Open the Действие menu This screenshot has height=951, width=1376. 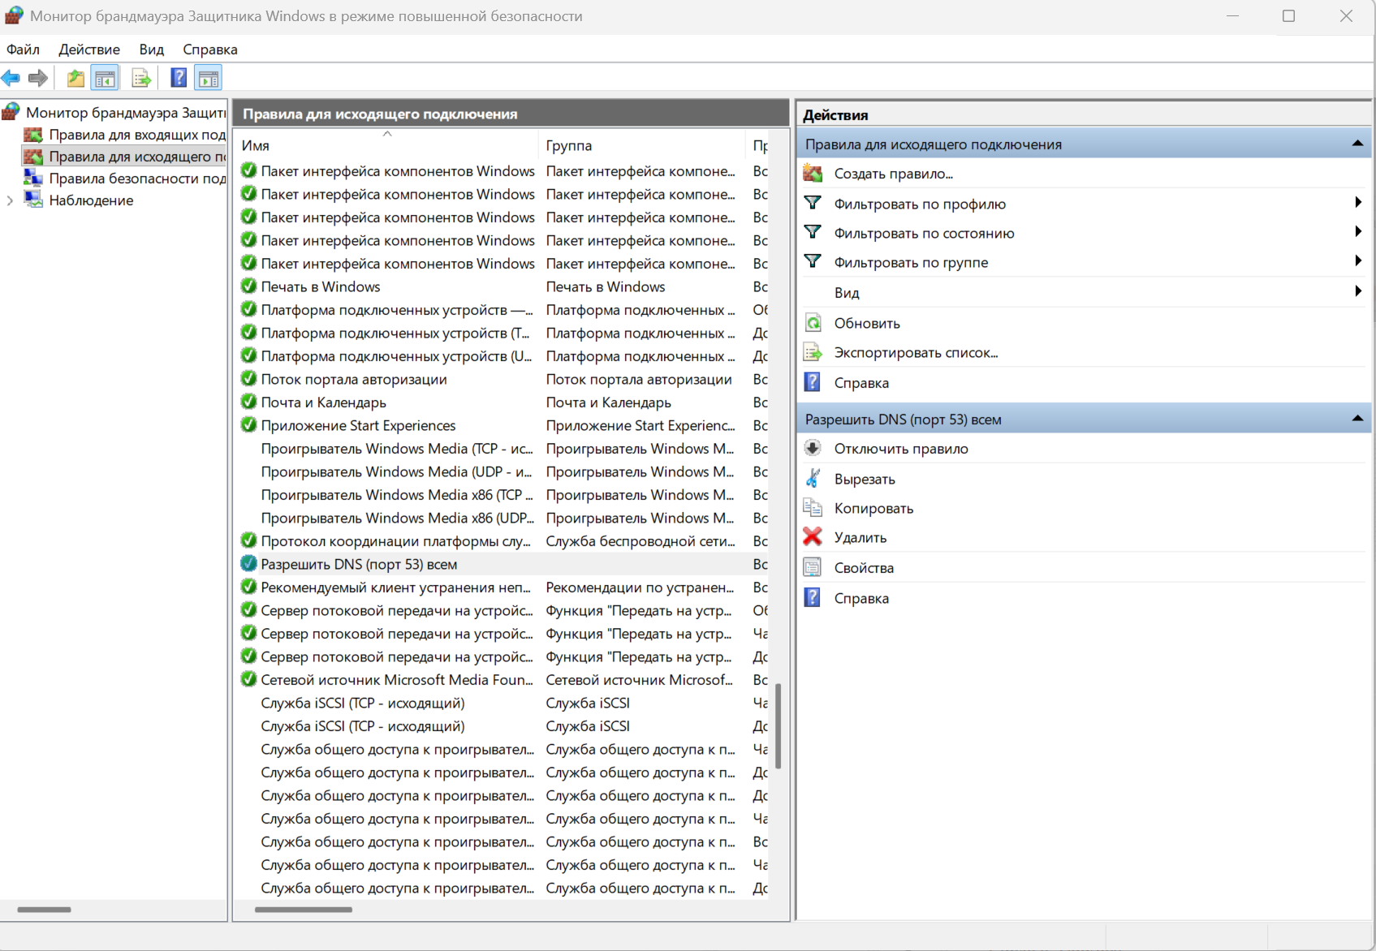89,49
